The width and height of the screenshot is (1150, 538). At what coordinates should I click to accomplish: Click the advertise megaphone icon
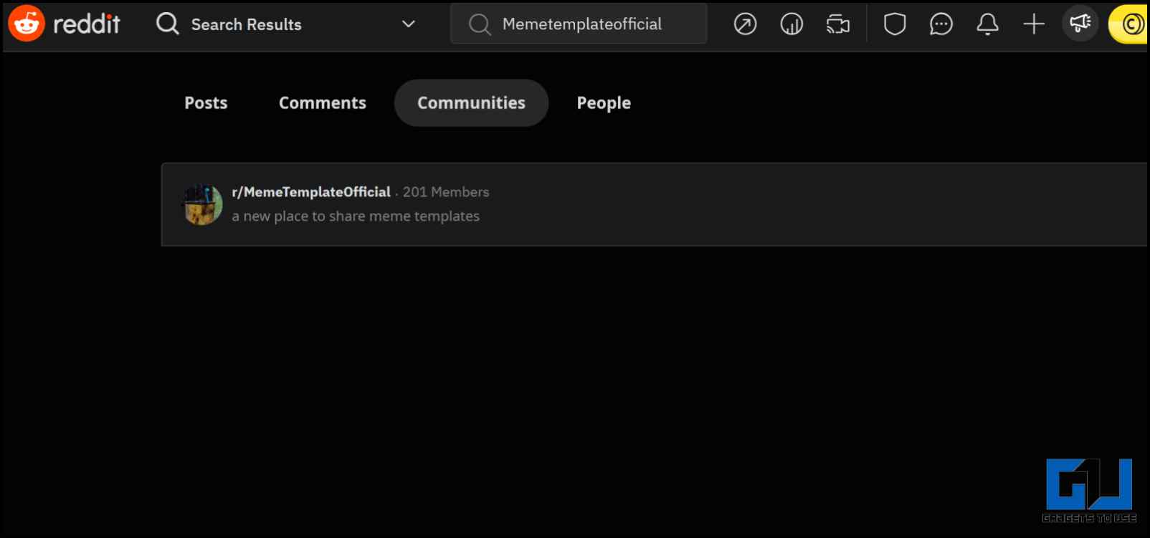[1080, 24]
